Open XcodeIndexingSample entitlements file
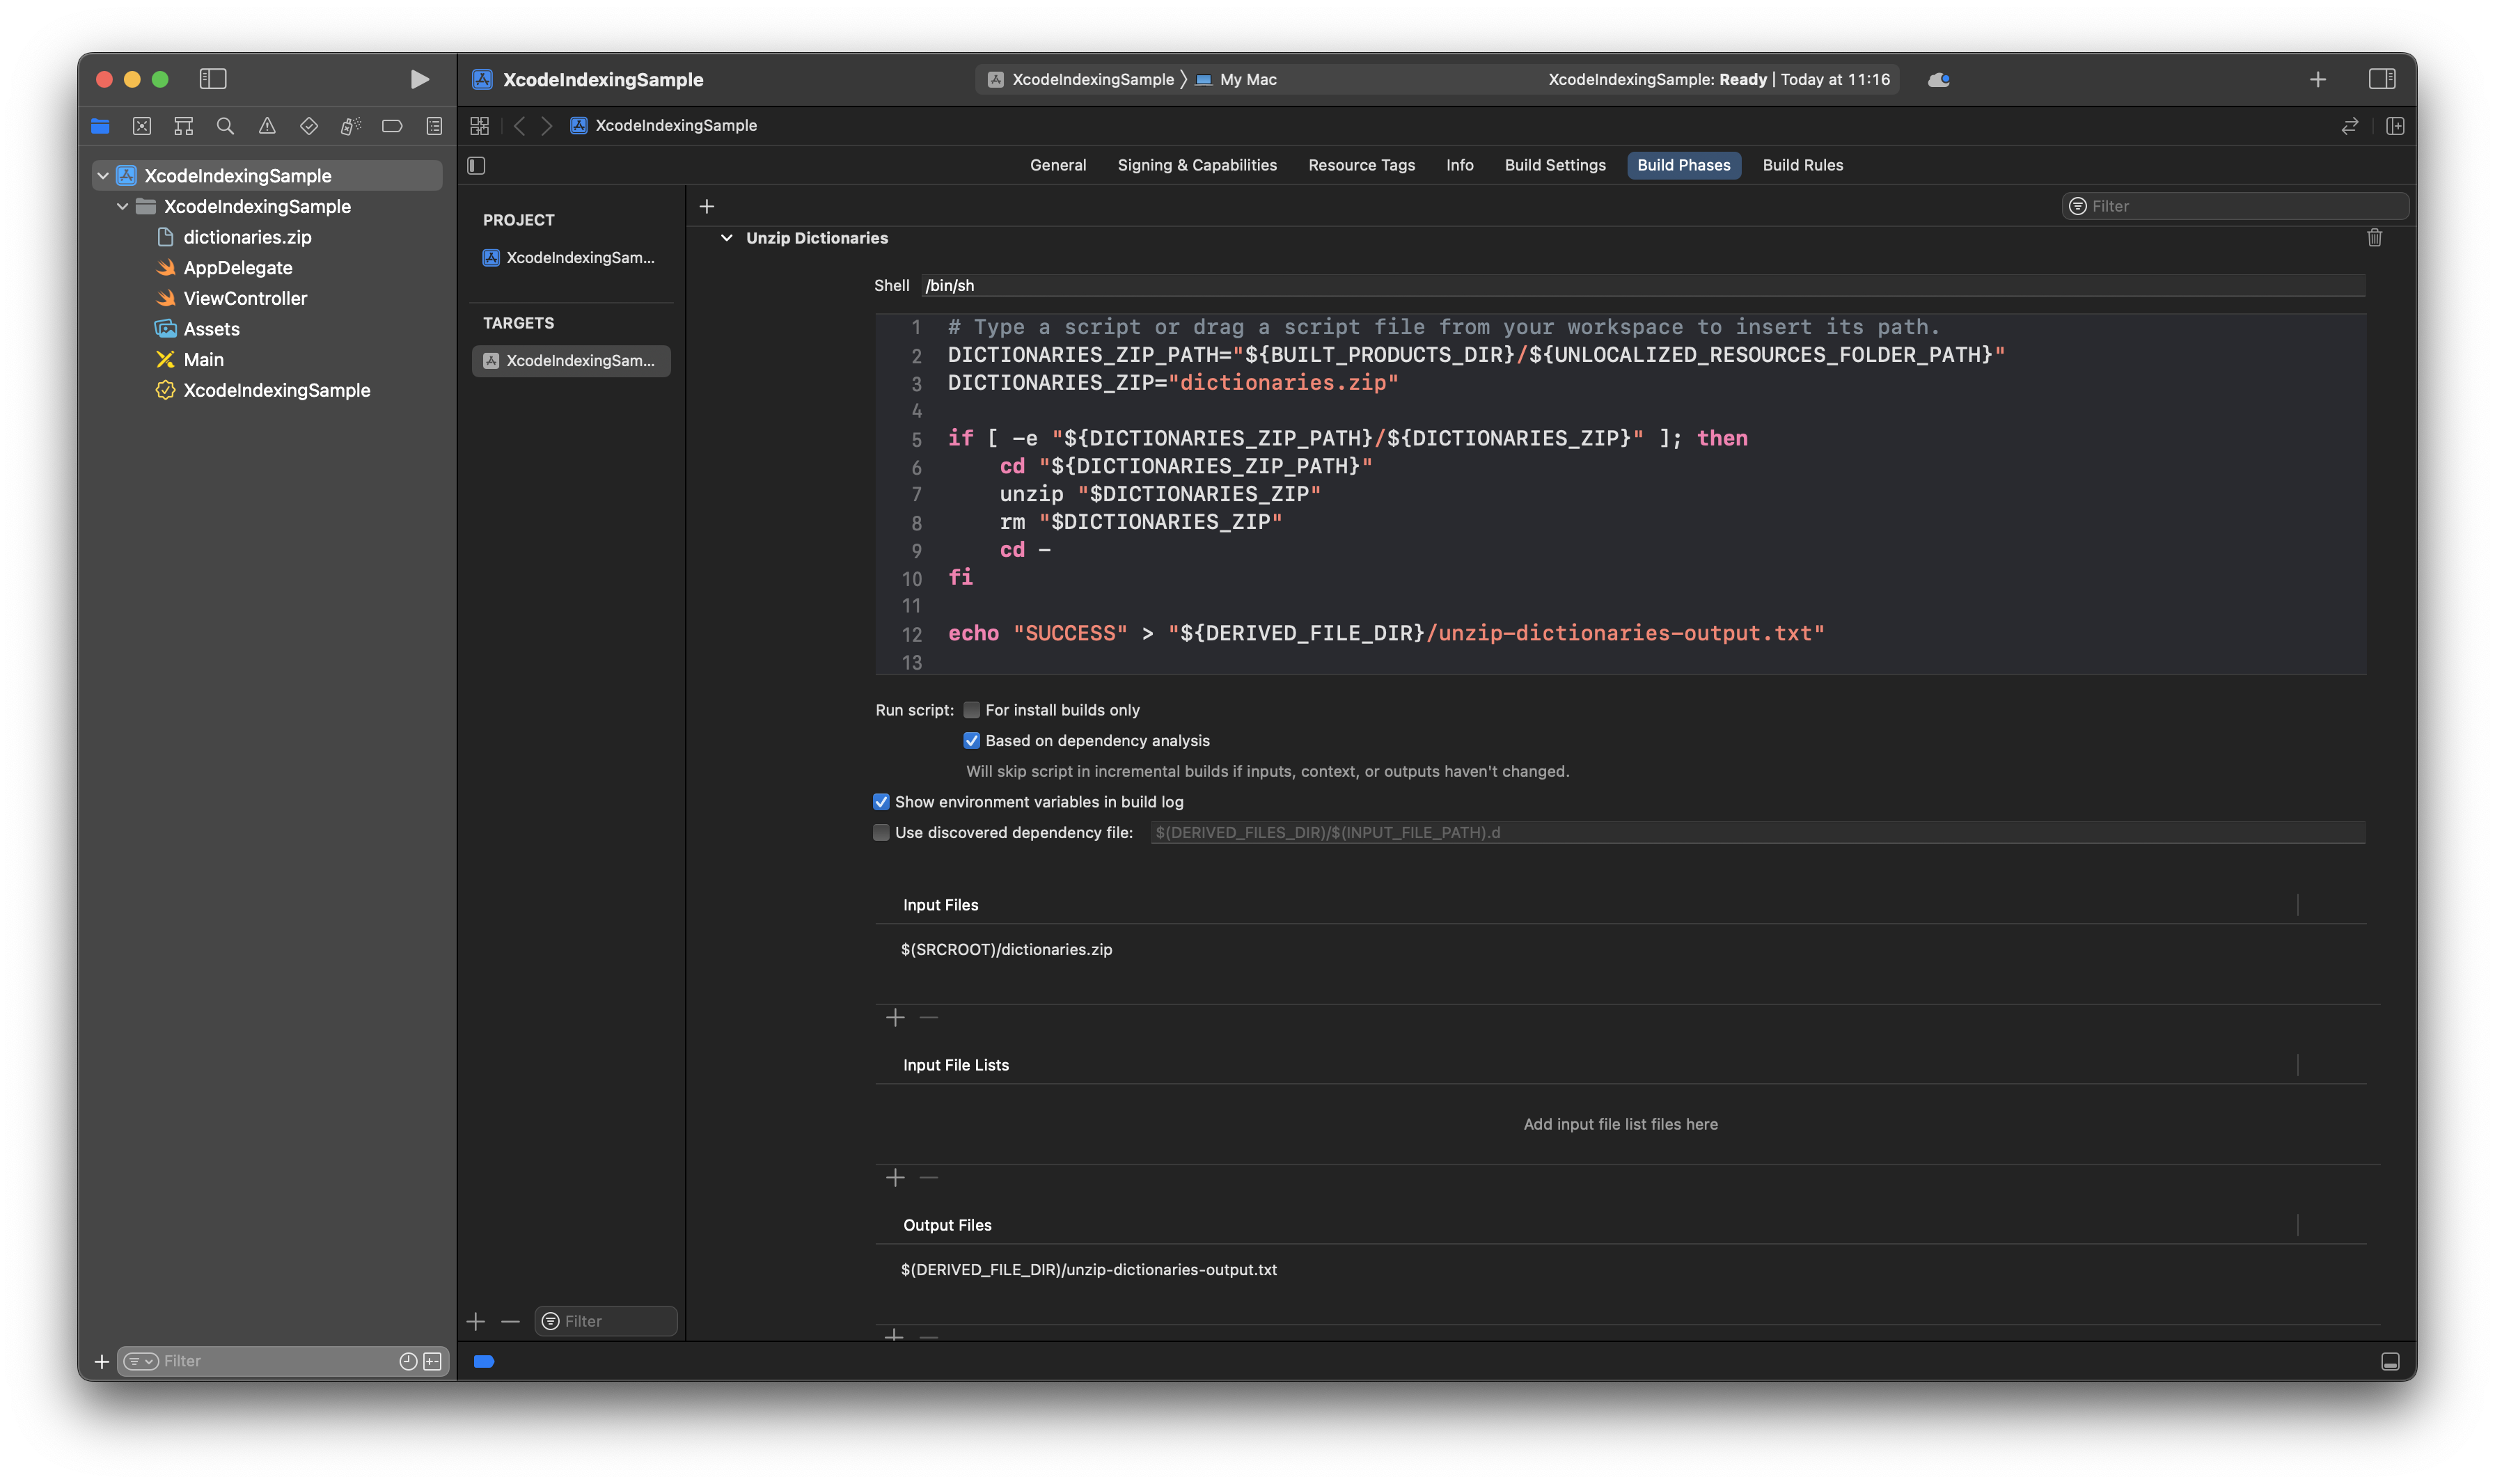 [x=276, y=390]
